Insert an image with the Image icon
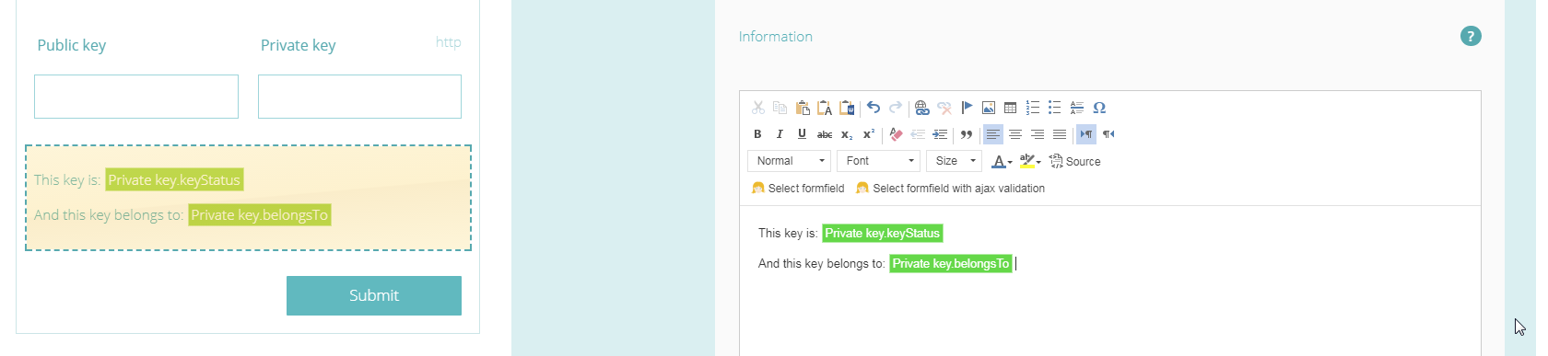 pyautogui.click(x=989, y=108)
